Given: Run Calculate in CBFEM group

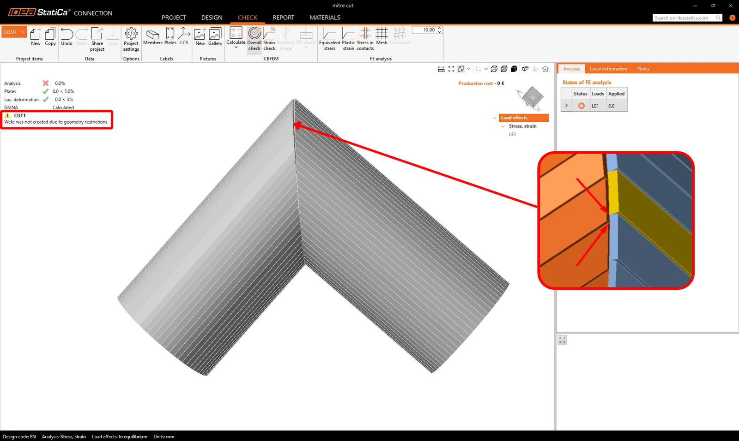Looking at the screenshot, I should click(x=236, y=38).
